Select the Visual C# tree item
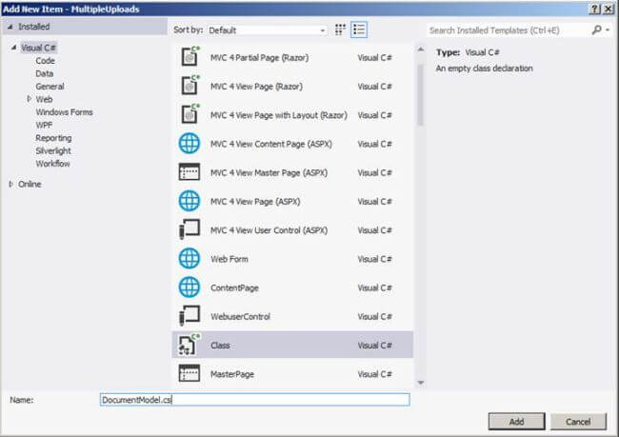 tap(39, 48)
